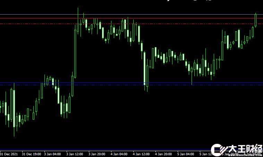263x157 pixels.
Task: Click the '3 Jan 20:00' time axis label
Action: pyautogui.click(x=97, y=154)
